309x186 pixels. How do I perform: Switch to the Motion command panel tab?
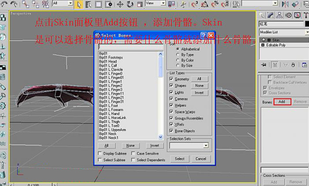click(288, 15)
